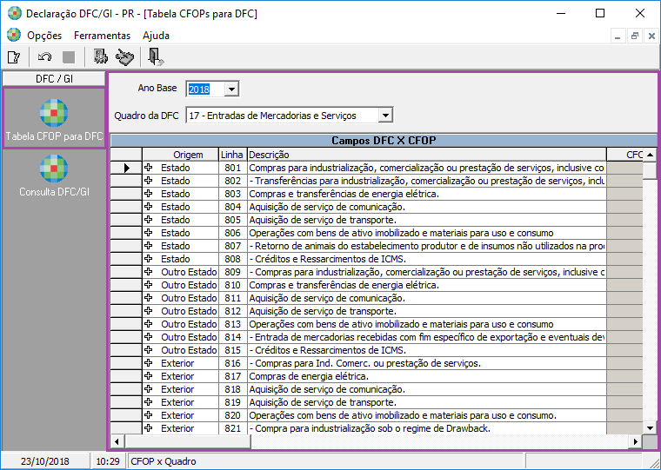This screenshot has height=470, width=661.
Task: Open the Opções menu
Action: pyautogui.click(x=44, y=36)
